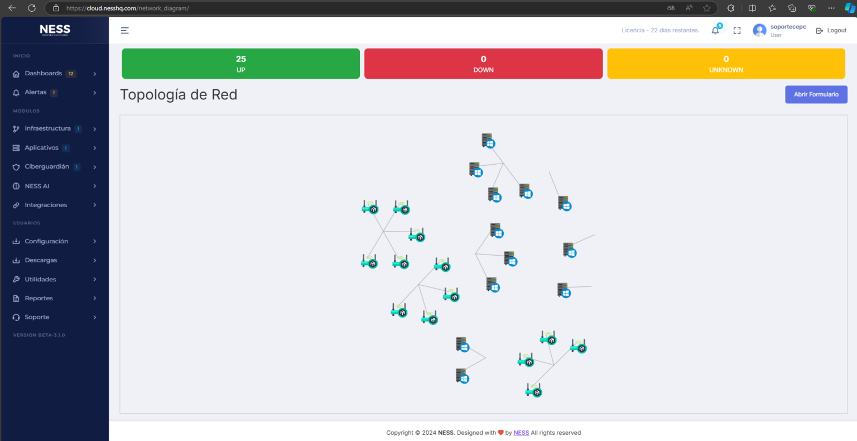Expand the Dashboards section
Viewport: 857px width, 441px height.
click(43, 73)
